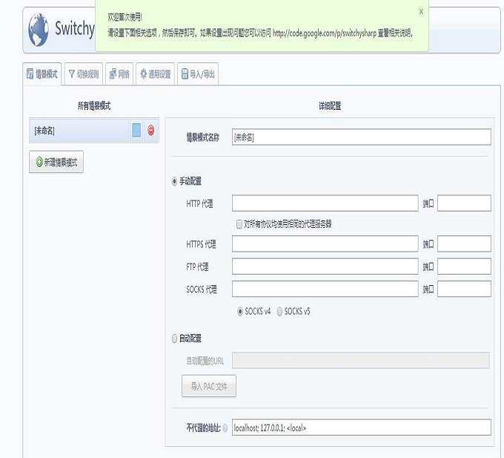Focus the HTTPS 代理 address field
The width and height of the screenshot is (504, 458).
(x=325, y=244)
